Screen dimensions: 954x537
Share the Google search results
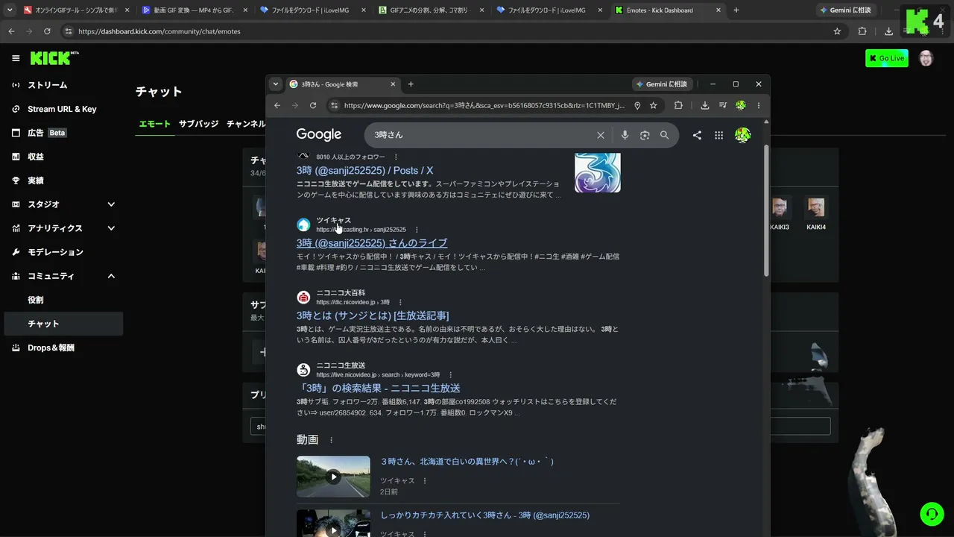coord(697,135)
